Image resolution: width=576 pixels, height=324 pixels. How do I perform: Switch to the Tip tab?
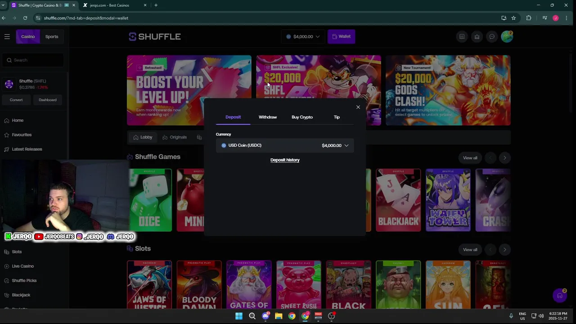tap(337, 117)
